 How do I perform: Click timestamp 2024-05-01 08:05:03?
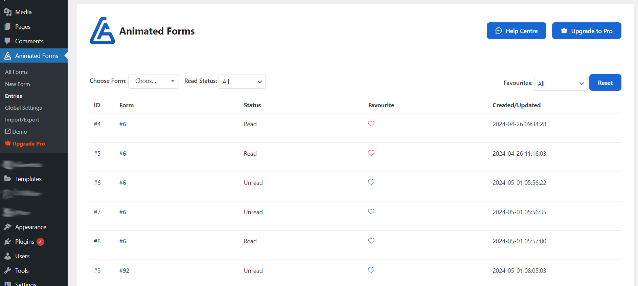pyautogui.click(x=519, y=271)
